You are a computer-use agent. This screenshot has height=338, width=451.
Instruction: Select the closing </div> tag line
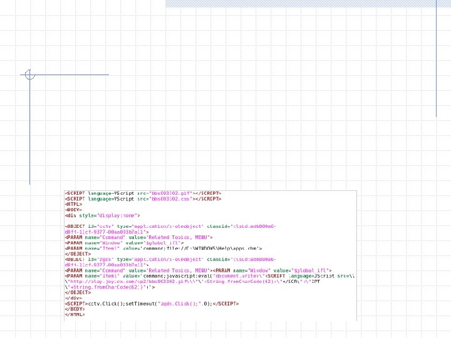pyautogui.click(x=74, y=299)
